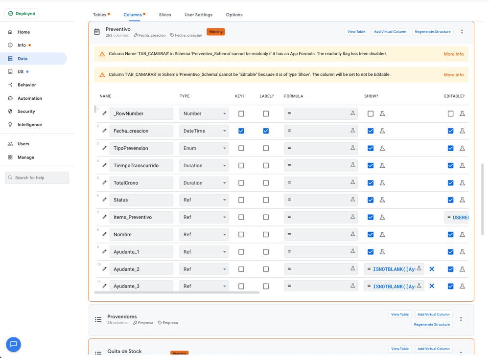Open More info for Editable warning
This screenshot has width=489, height=358.
click(453, 75)
